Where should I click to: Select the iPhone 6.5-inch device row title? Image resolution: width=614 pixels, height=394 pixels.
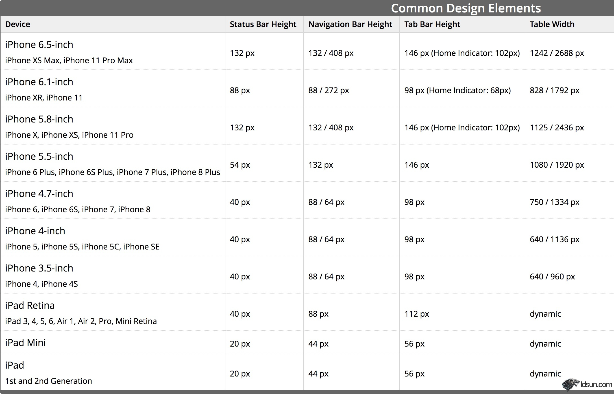tap(39, 45)
